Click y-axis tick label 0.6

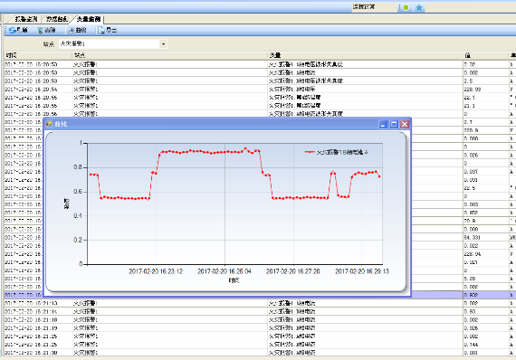(x=78, y=192)
